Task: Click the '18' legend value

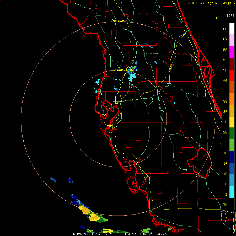Action: click(225, 153)
